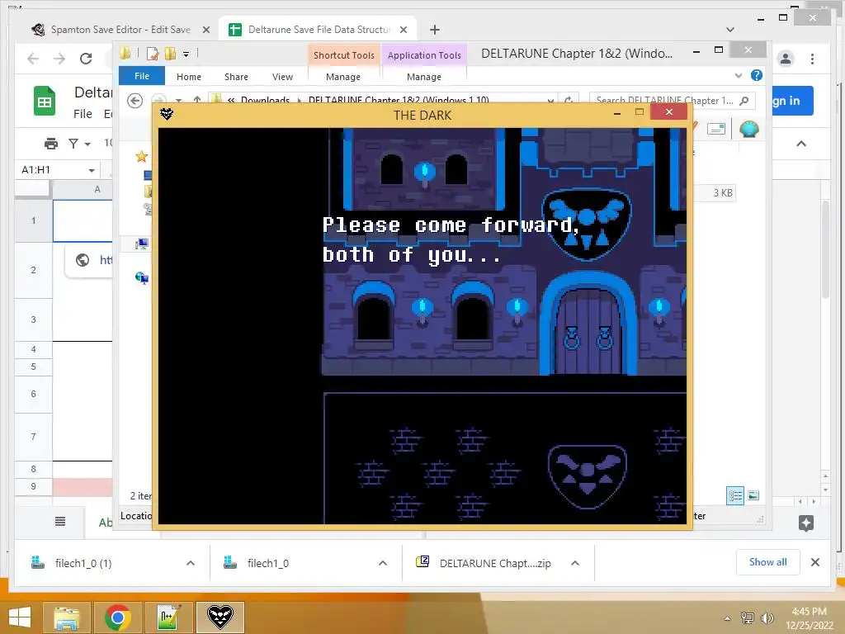
Task: Open volume control in tray
Action: coord(767,617)
